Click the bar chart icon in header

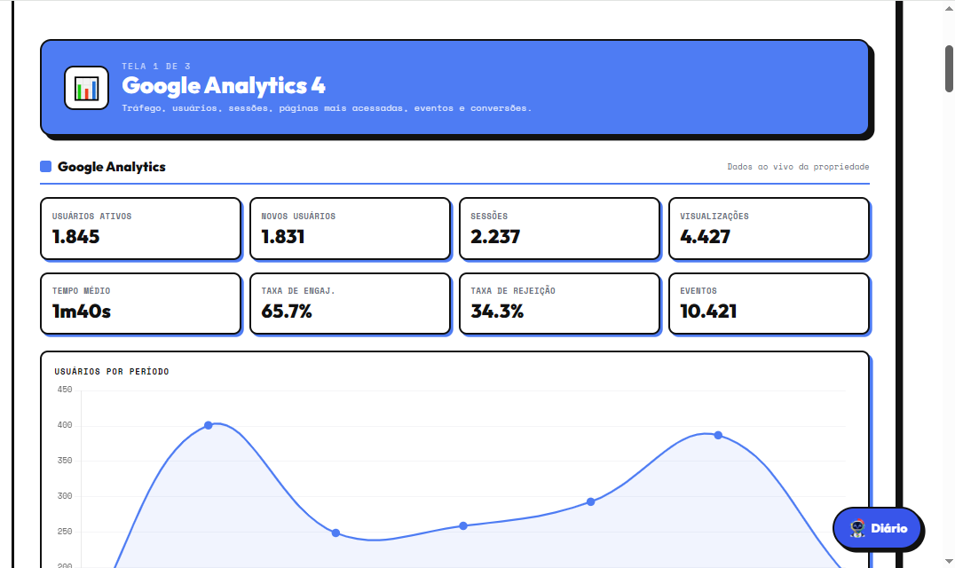tap(86, 88)
